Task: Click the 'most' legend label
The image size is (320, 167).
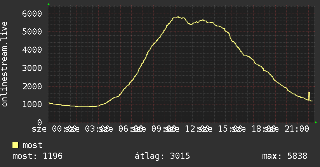Action: coord(32,145)
